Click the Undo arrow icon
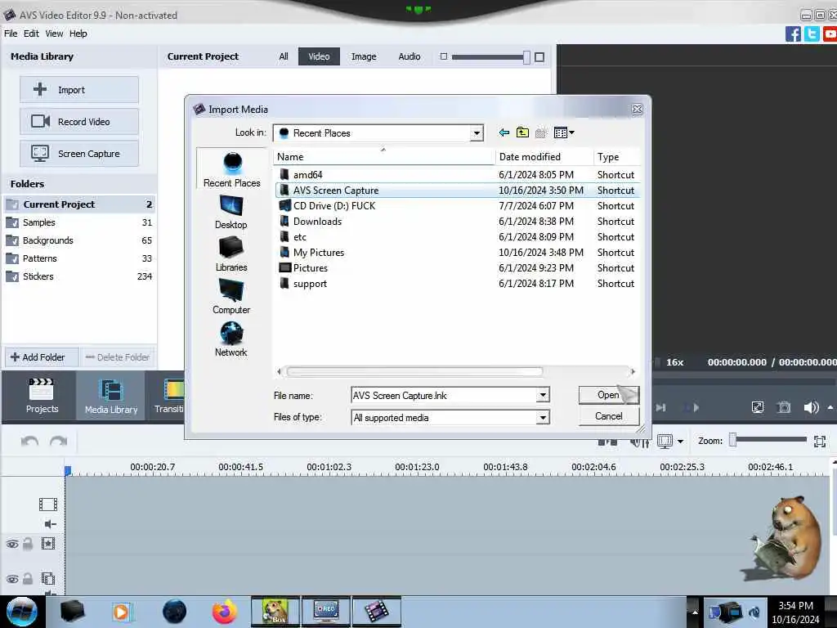 (x=29, y=441)
